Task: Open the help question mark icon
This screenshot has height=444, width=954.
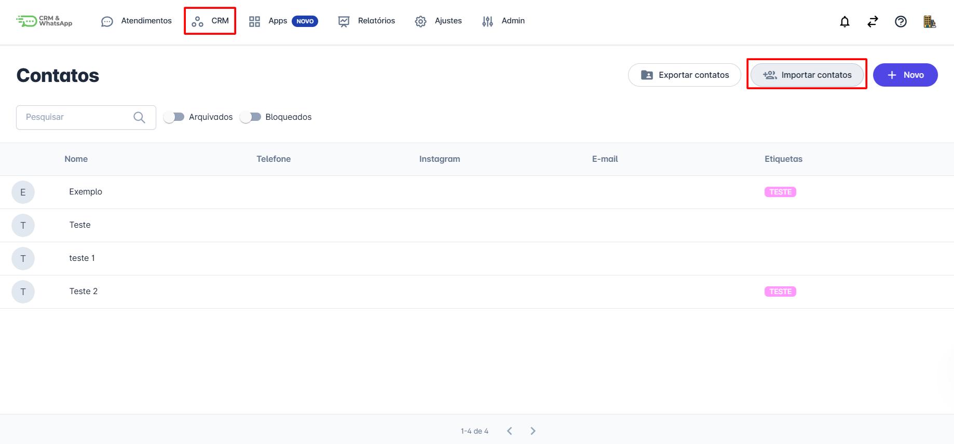Action: click(x=901, y=21)
